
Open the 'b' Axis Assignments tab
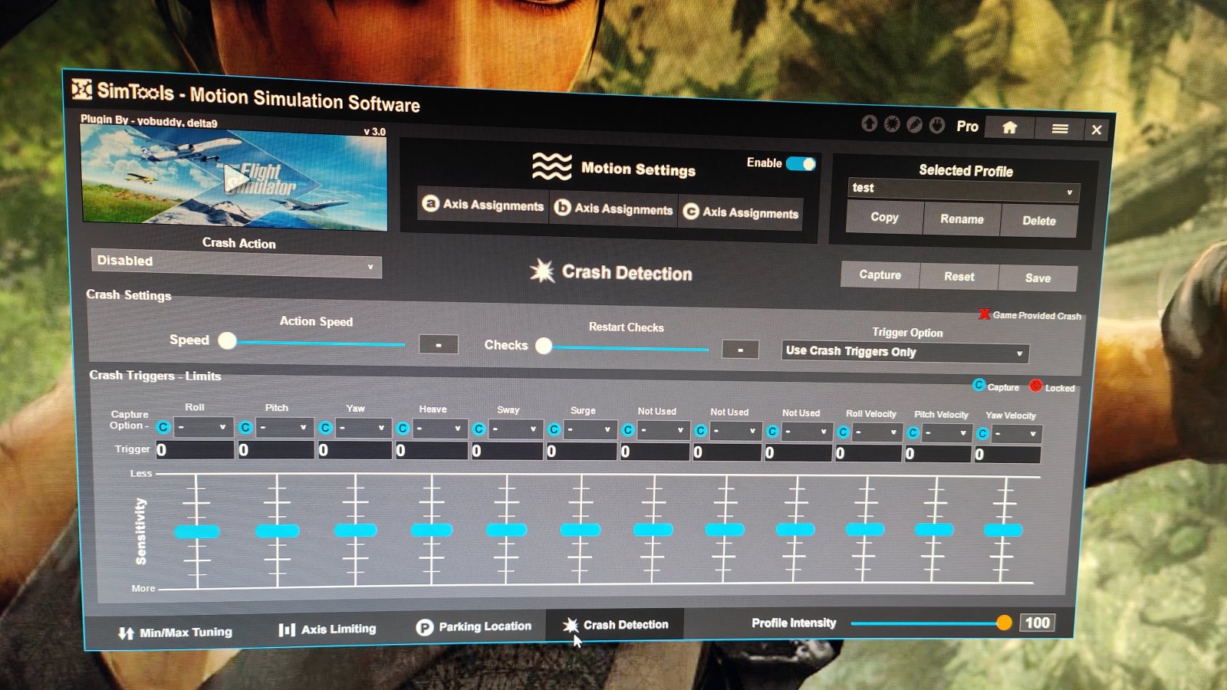(613, 209)
